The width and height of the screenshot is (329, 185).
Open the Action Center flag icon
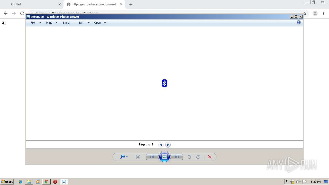(305, 182)
